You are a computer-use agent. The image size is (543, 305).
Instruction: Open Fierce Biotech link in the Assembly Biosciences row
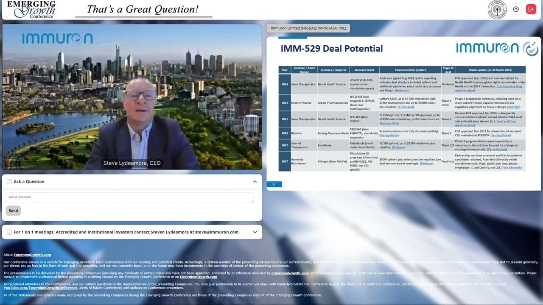pyautogui.click(x=511, y=167)
